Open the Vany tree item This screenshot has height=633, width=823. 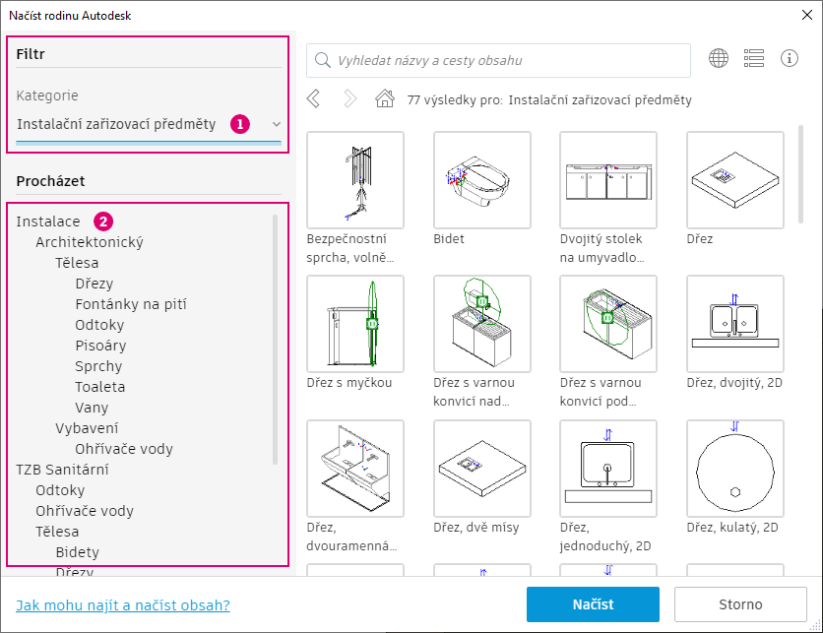(x=92, y=408)
